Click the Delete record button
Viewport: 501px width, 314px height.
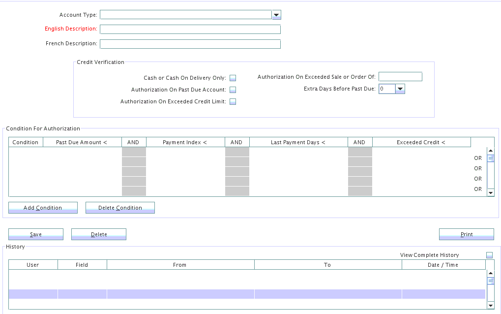tap(99, 234)
